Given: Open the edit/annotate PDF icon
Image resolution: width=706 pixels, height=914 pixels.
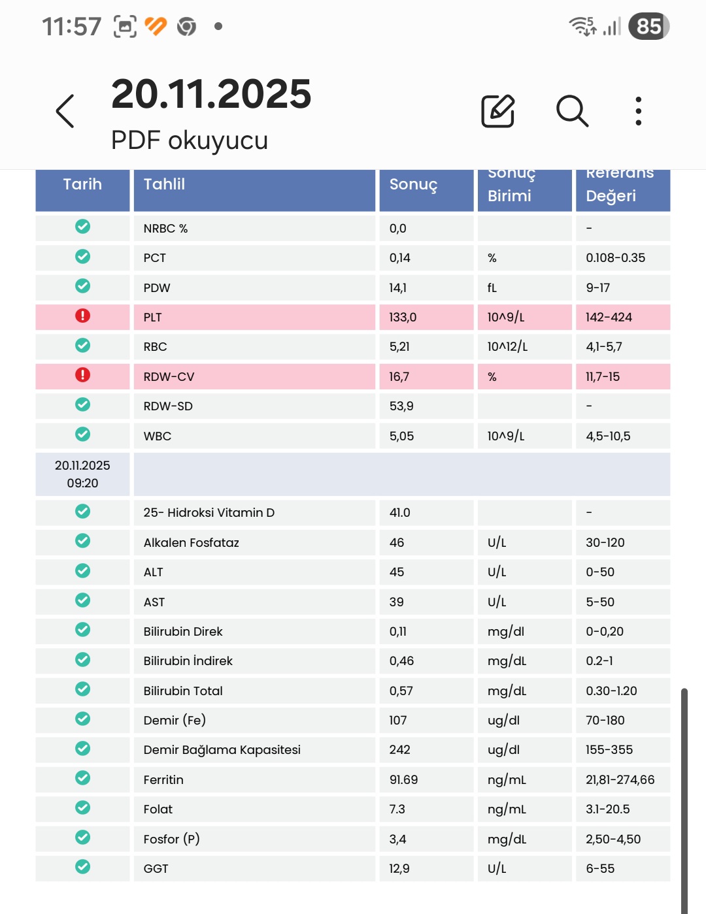Looking at the screenshot, I should pos(498,111).
